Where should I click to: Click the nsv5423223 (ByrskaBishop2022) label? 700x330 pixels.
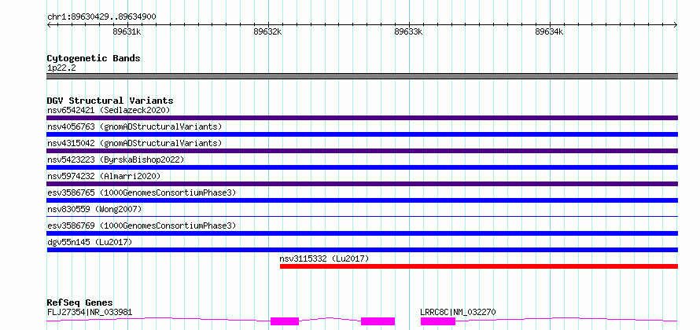coord(116,159)
